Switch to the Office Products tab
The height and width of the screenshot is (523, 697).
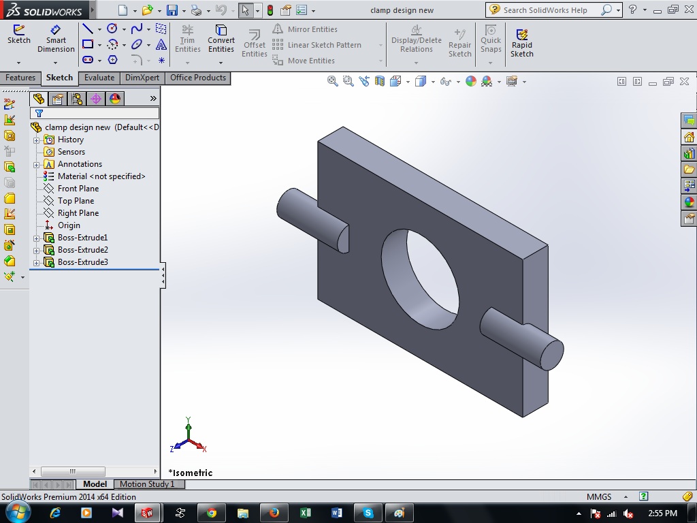[198, 78]
